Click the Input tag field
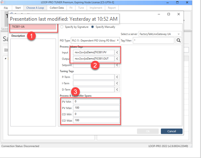 93,53
